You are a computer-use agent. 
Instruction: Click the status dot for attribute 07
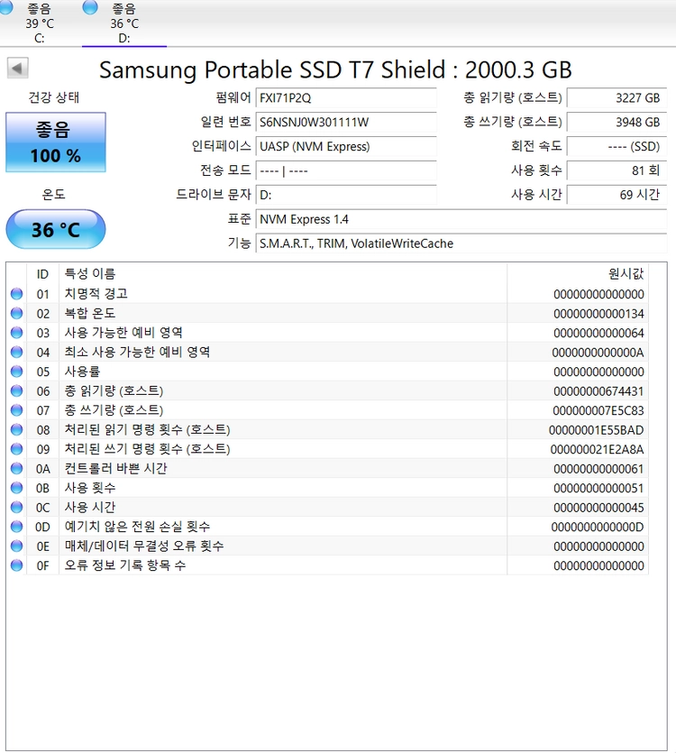tap(17, 410)
